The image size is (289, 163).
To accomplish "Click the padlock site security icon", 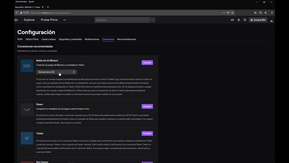I will 21,13.
